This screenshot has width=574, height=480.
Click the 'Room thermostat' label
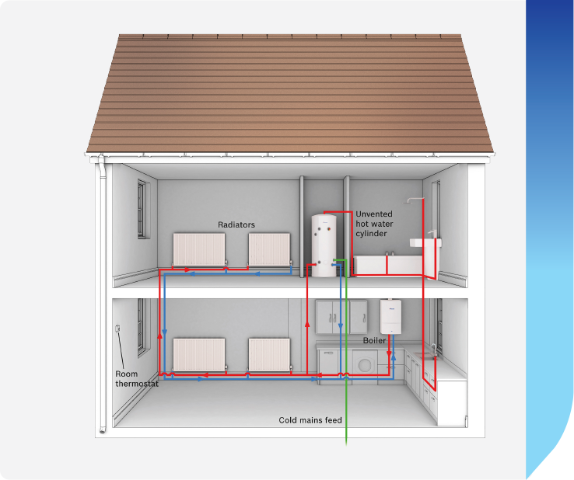137,379
